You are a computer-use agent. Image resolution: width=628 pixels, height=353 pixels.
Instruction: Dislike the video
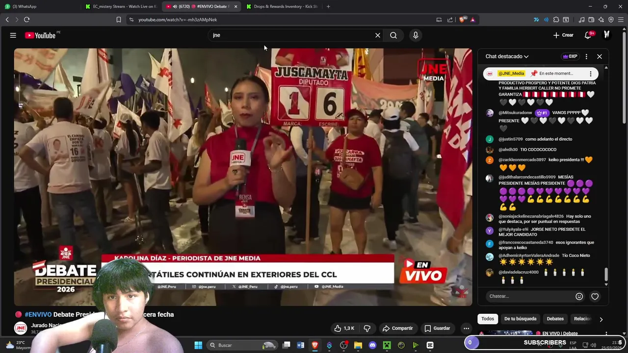pyautogui.click(x=367, y=328)
